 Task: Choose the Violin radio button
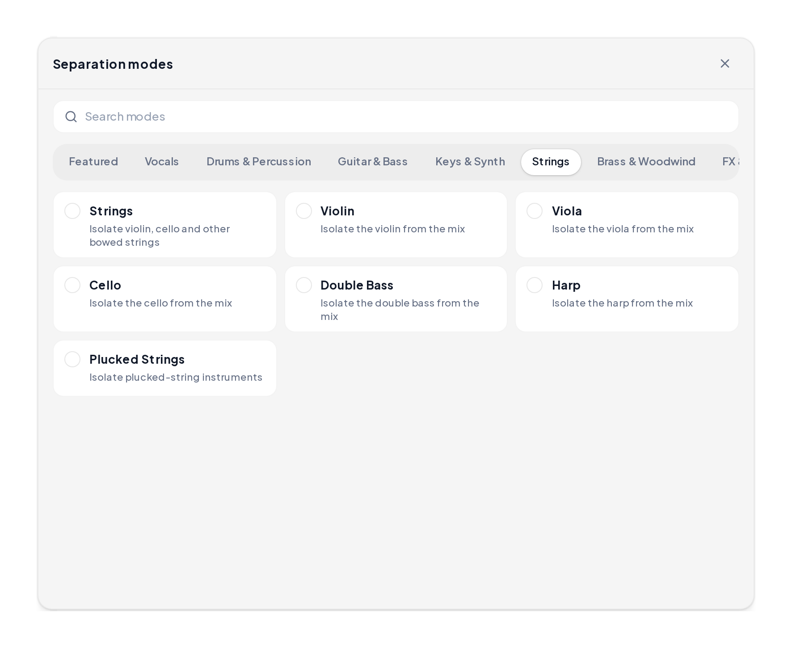(x=304, y=211)
